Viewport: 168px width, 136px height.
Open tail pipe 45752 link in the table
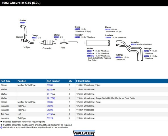(50, 114)
